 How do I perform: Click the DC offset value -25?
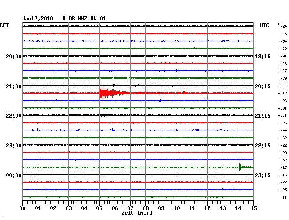click(284, 190)
